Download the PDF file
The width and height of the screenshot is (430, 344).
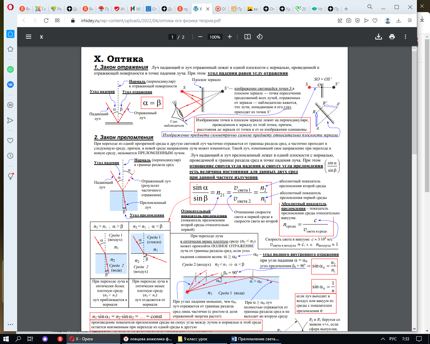pos(379,37)
